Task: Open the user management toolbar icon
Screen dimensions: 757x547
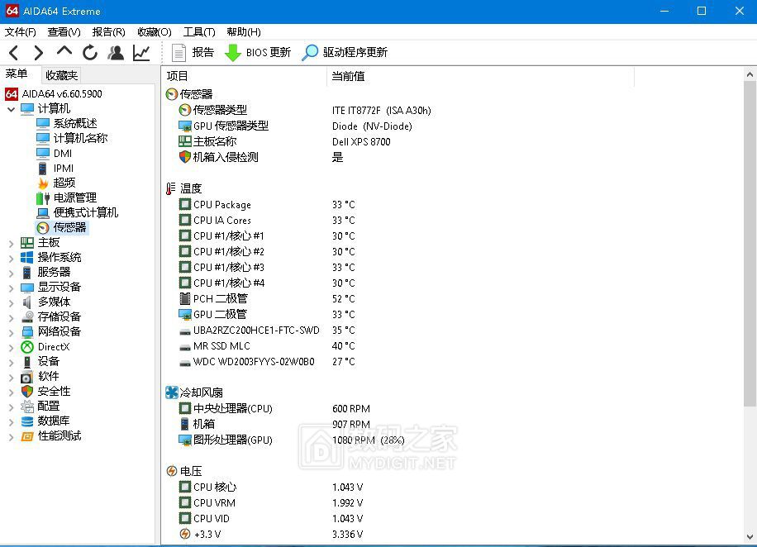Action: point(116,52)
